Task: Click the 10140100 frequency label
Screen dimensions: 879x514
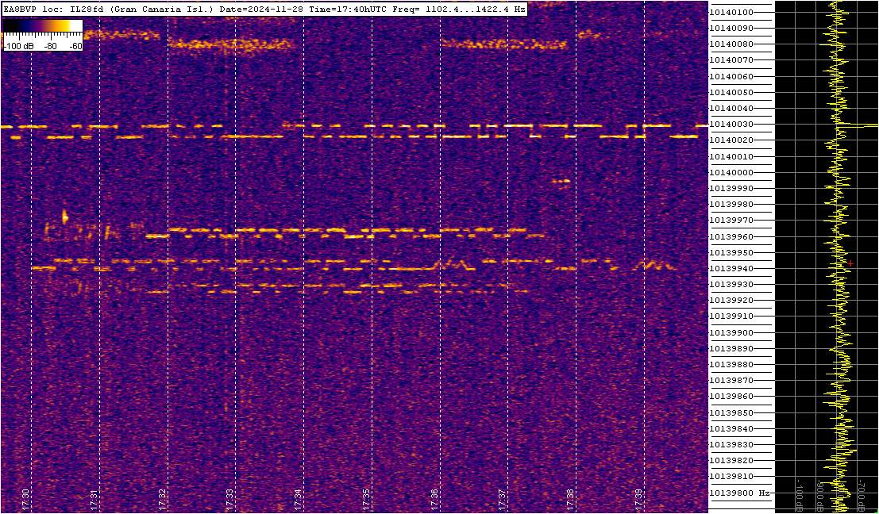Action: click(731, 13)
